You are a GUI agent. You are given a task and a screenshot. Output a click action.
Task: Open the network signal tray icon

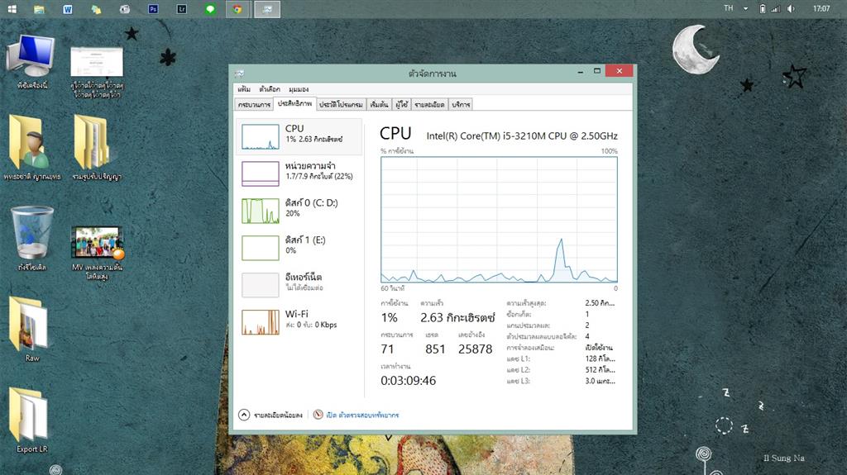[776, 8]
